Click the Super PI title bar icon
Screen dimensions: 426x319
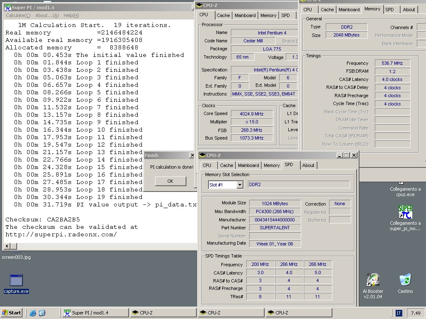7,7
